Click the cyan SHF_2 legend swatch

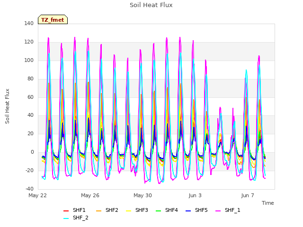(x=66, y=218)
